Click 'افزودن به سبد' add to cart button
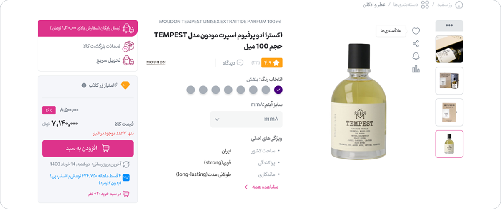Image resolution: width=501 pixels, height=209 pixels. [88, 148]
